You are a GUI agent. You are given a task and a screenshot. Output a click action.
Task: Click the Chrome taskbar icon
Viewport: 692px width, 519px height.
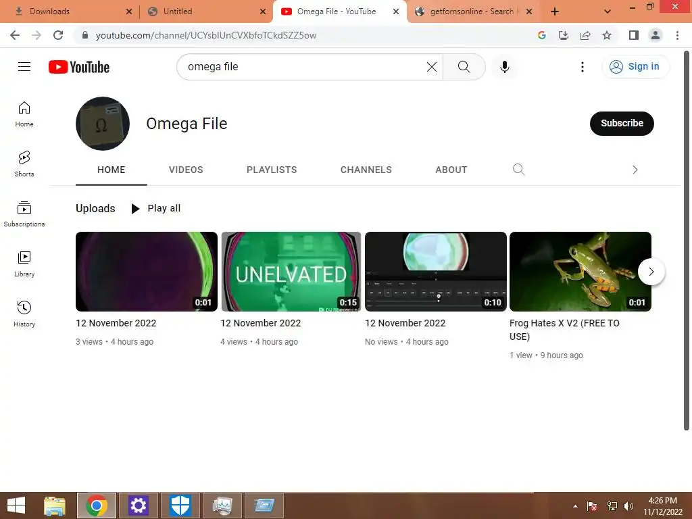pos(97,505)
